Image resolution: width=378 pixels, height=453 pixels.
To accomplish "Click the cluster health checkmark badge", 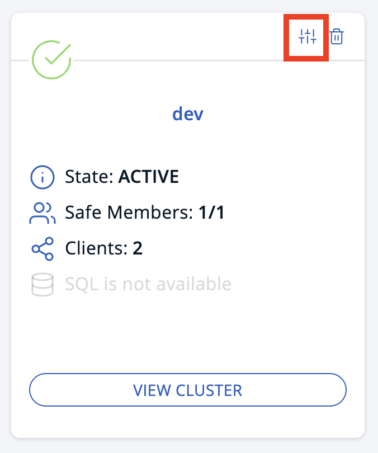I will tap(51, 58).
